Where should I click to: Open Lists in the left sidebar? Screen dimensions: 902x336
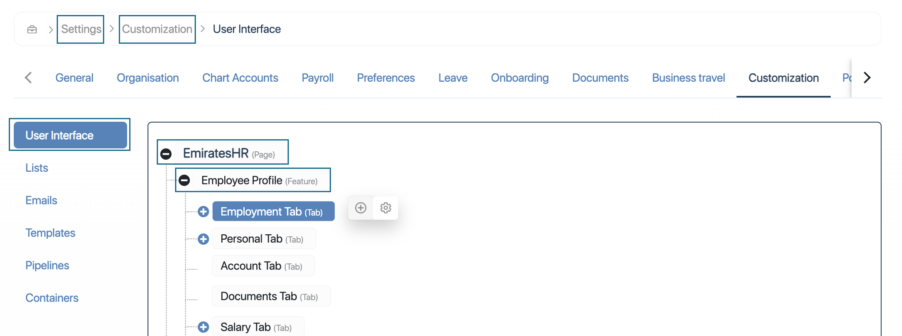tap(37, 168)
